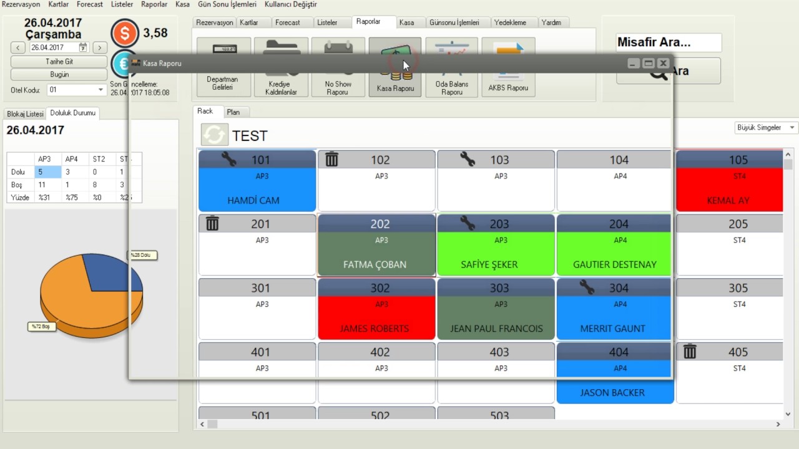The image size is (799, 449).
Task: Switch to the Rezervasyon ribbon tab
Action: [x=214, y=22]
